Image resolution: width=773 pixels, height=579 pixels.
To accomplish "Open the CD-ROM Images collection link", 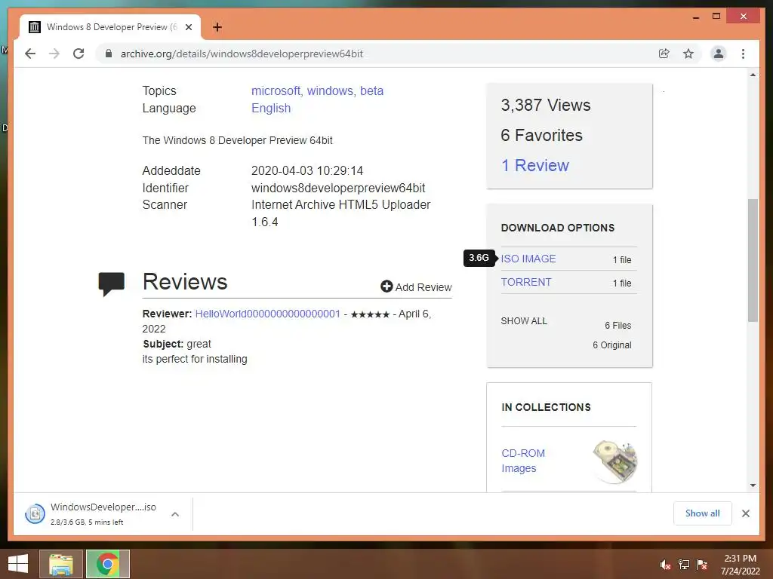I will pos(523,461).
